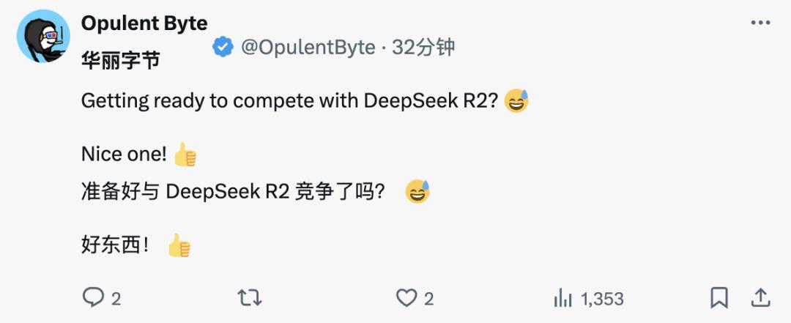Click the thumbs up emoji after Nice one

tap(185, 155)
